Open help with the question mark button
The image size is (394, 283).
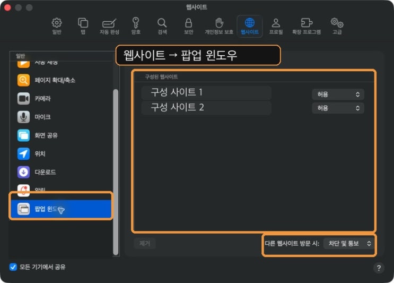click(x=379, y=268)
